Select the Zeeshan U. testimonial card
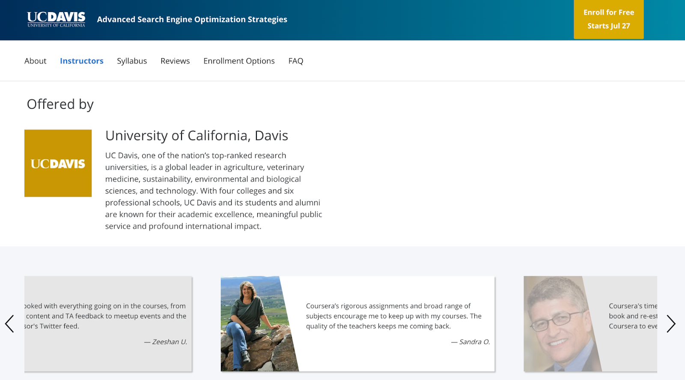Screen dimensions: 685x380 [108, 324]
